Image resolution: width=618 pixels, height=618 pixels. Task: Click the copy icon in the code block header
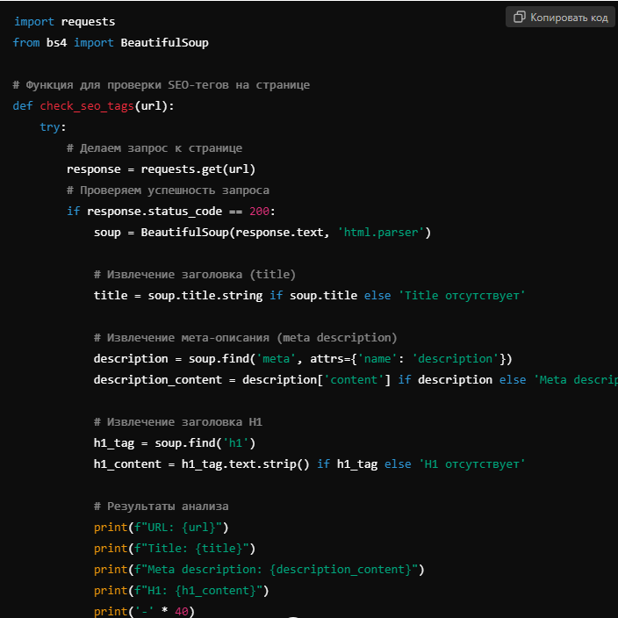pos(520,18)
